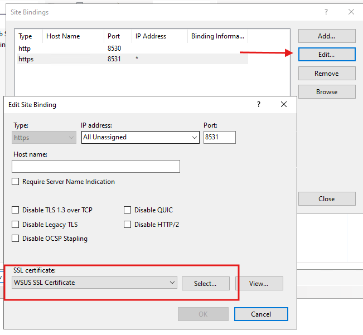Check Disable OCSP Stapling option

point(16,239)
